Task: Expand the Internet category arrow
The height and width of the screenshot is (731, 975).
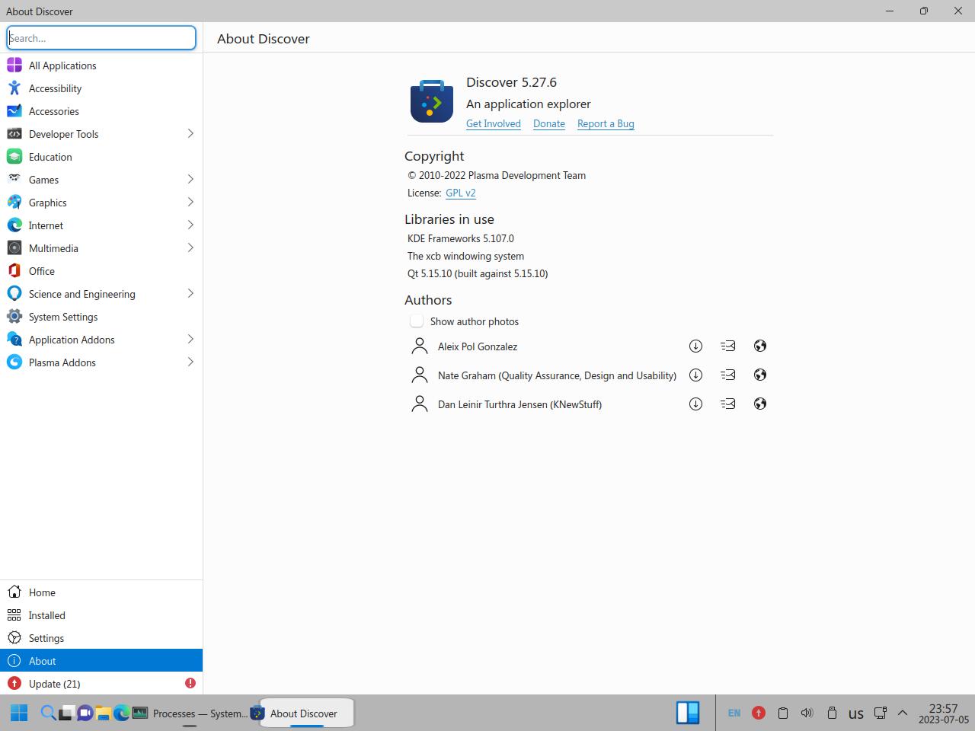Action: [190, 225]
